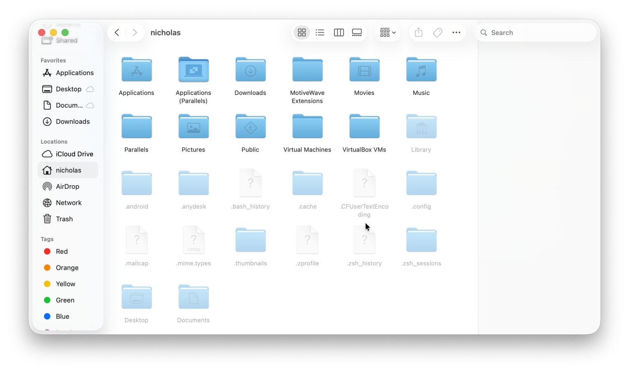Focus the Search field
The image size is (629, 372).
click(x=536, y=33)
